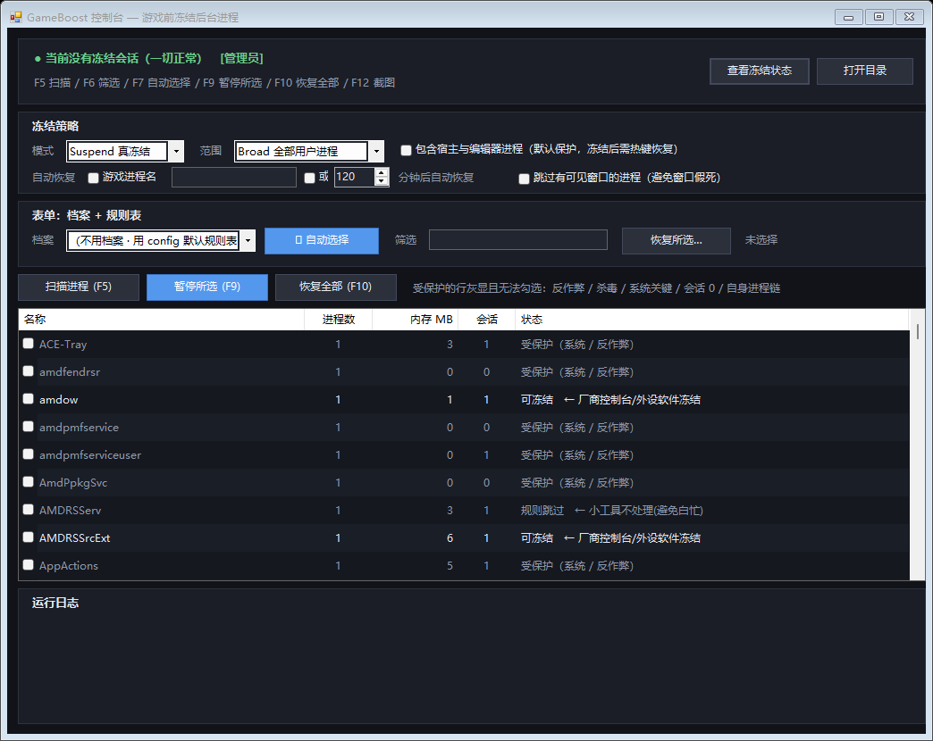This screenshot has height=741, width=933.
Task: Minimize the GameBoost window
Action: click(848, 17)
